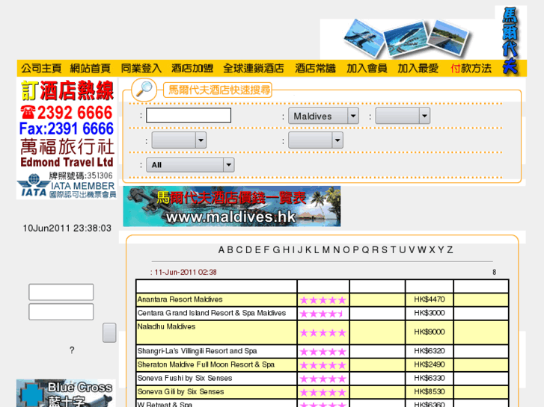Click the www.maldives.hk price list banner
This screenshot has height=407, width=544.
click(232, 206)
